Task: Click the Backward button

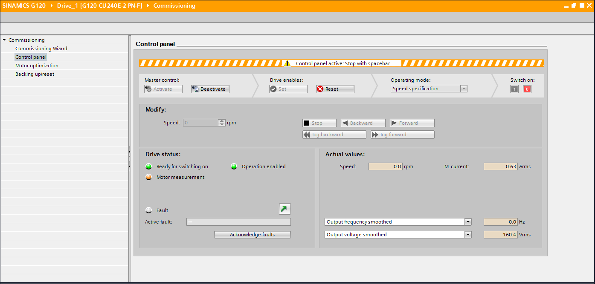Action: coord(363,123)
